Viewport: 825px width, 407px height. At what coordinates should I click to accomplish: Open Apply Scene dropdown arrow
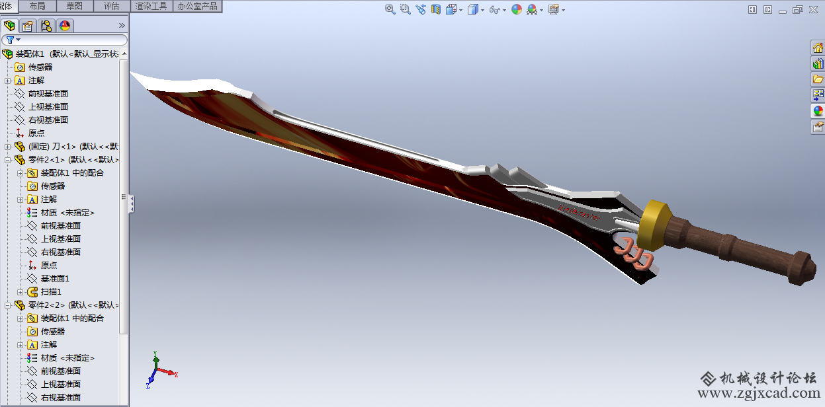(541, 10)
